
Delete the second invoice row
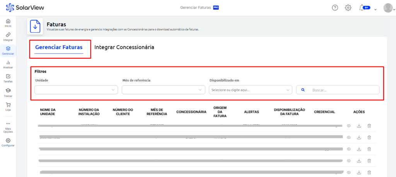point(369,137)
